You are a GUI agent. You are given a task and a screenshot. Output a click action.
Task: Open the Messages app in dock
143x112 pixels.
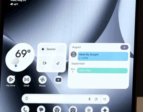pos(41,109)
